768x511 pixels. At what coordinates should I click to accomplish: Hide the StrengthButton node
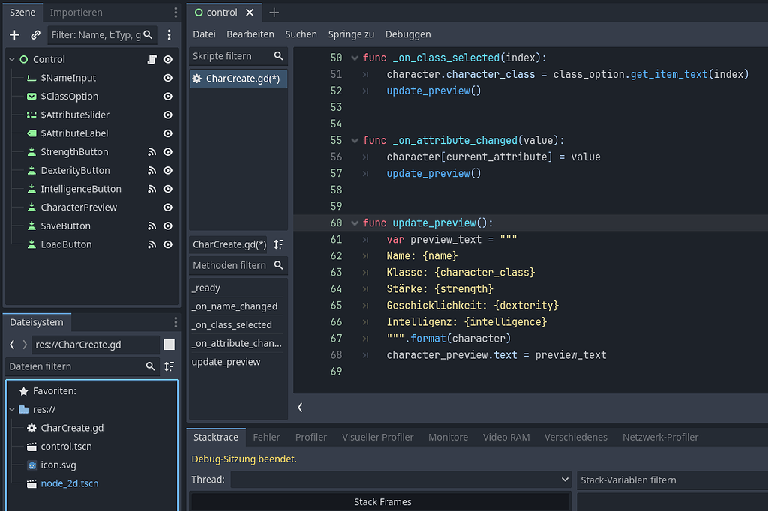(167, 152)
